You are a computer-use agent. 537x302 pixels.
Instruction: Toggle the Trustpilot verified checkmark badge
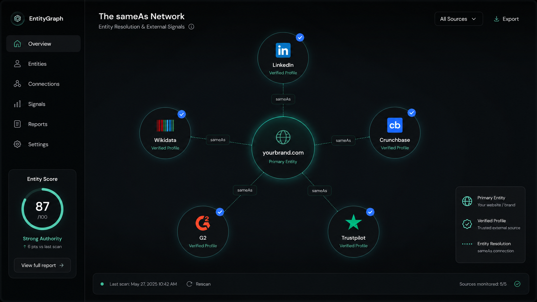(x=370, y=212)
